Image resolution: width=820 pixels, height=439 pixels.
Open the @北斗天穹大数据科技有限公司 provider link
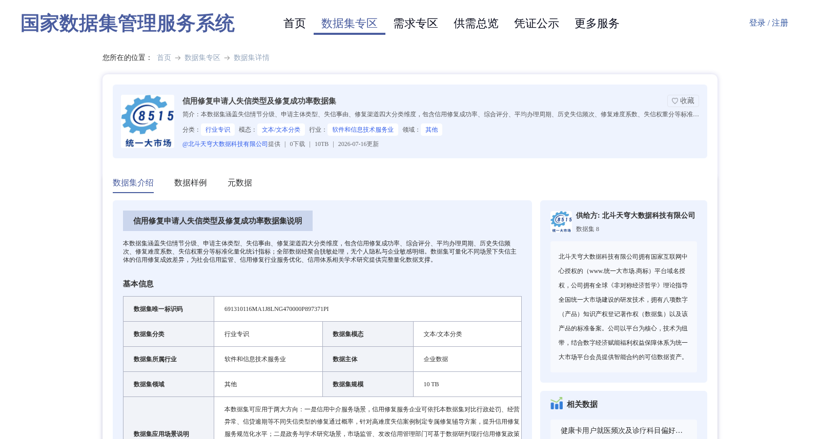(x=225, y=144)
